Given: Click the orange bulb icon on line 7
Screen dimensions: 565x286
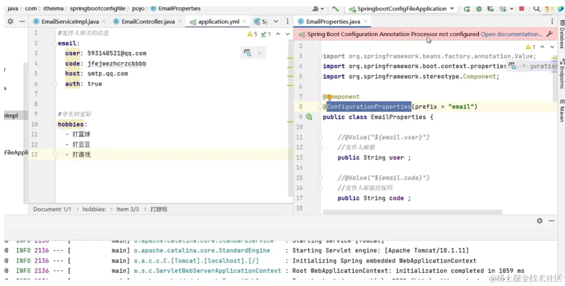Looking at the screenshot, I should pos(329,97).
